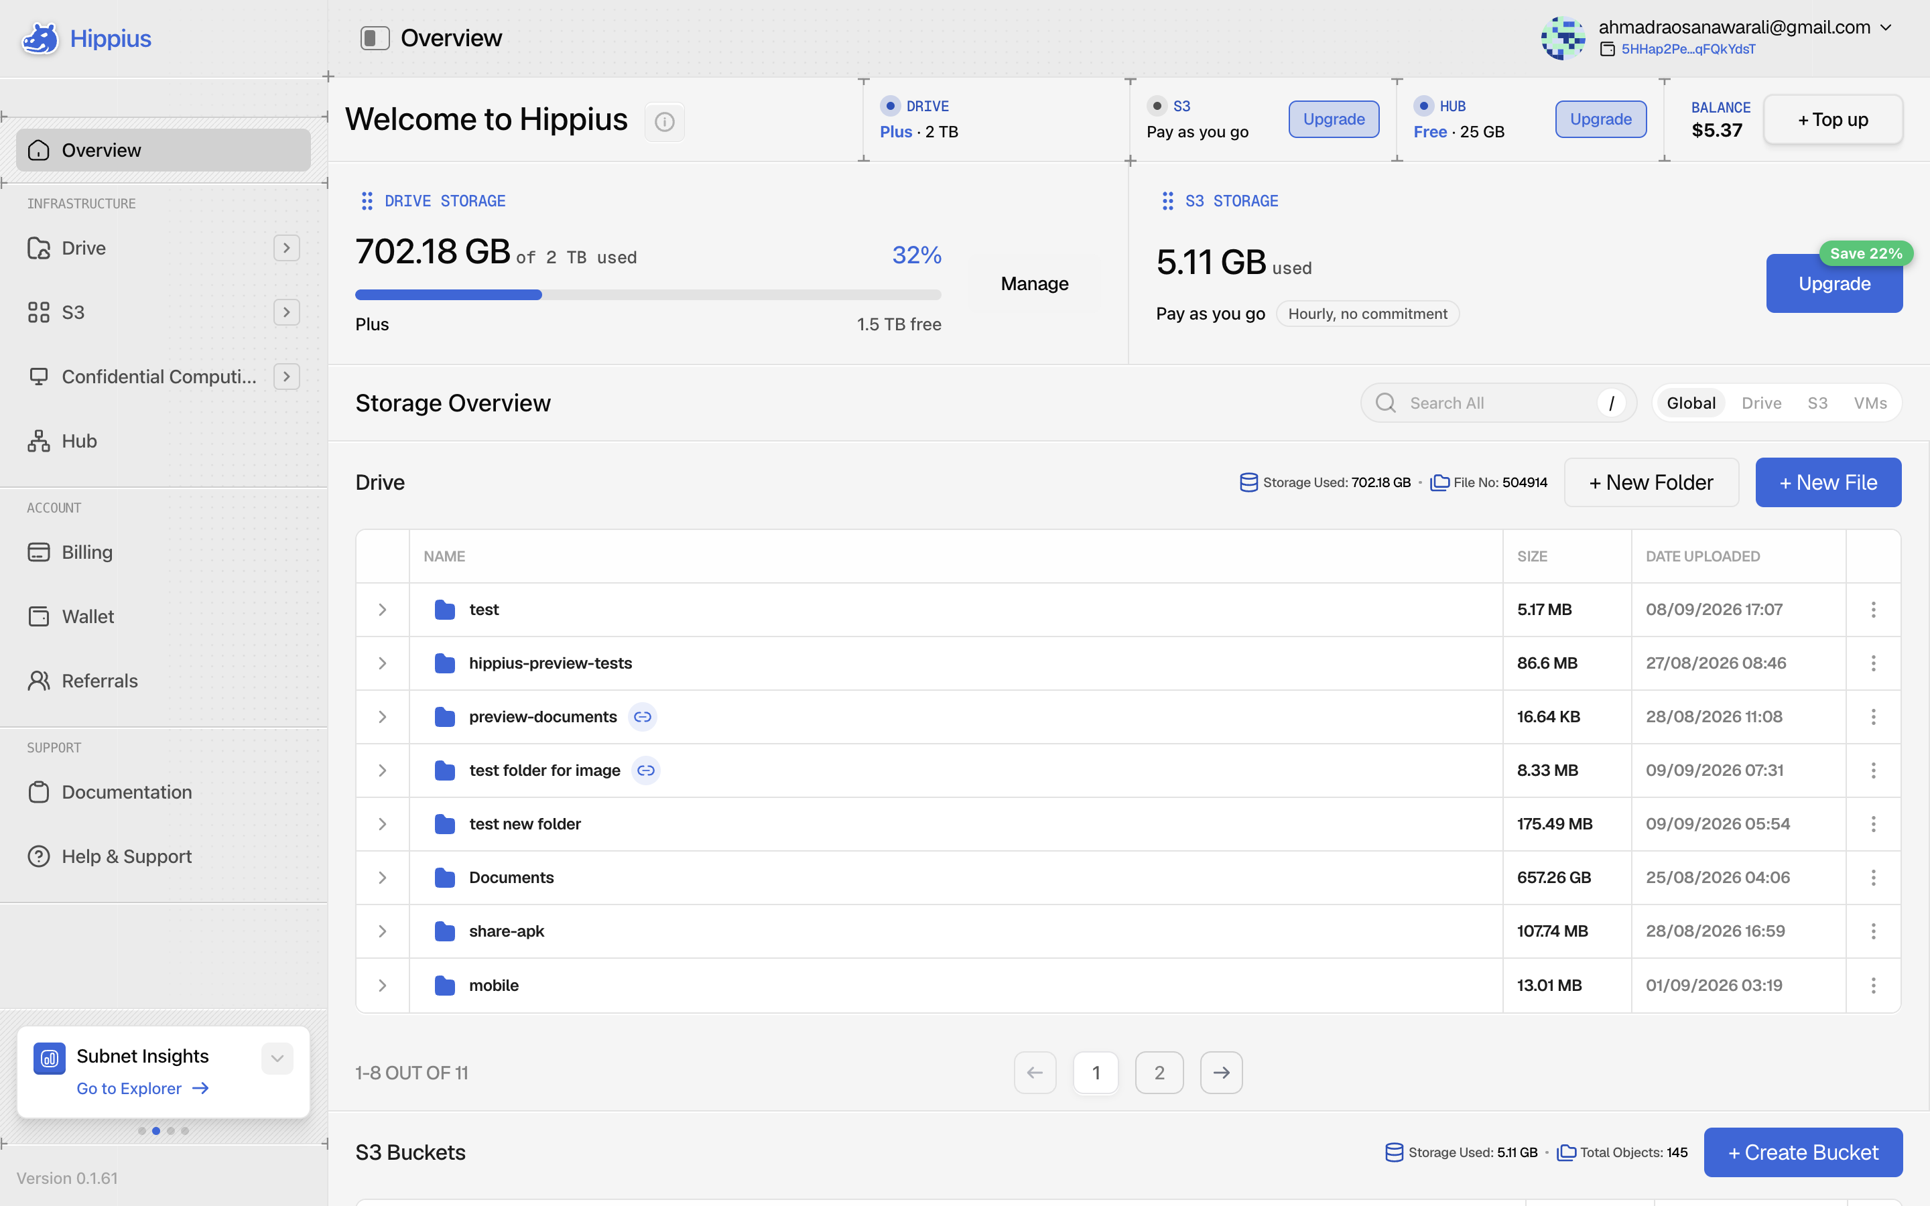Image resolution: width=1930 pixels, height=1206 pixels.
Task: Select the VMs filter tab
Action: (1870, 403)
